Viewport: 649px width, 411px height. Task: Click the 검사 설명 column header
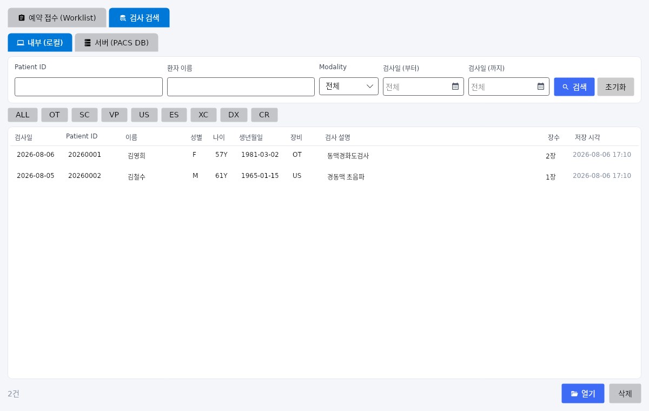point(337,137)
